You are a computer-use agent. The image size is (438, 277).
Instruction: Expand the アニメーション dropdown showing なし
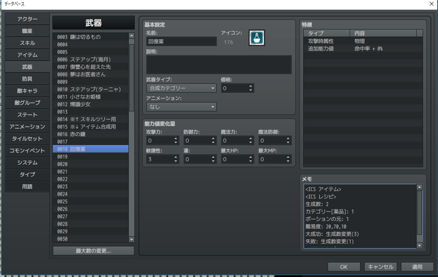[181, 107]
